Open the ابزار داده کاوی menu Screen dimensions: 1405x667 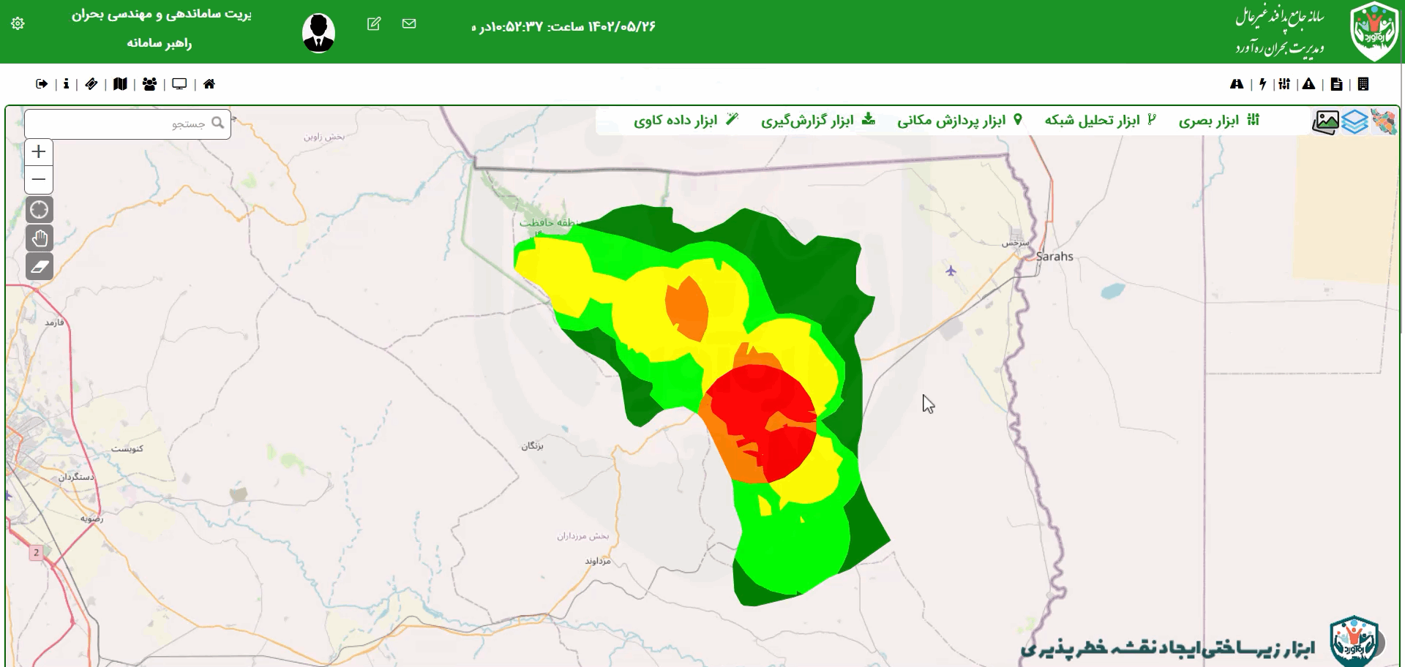click(686, 121)
